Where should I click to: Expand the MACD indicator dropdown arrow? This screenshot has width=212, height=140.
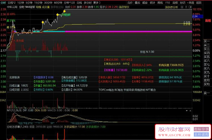click(x=187, y=111)
